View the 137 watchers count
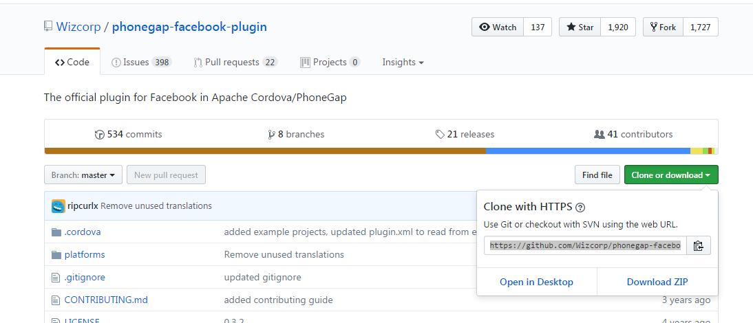This screenshot has width=753, height=323. tap(538, 27)
